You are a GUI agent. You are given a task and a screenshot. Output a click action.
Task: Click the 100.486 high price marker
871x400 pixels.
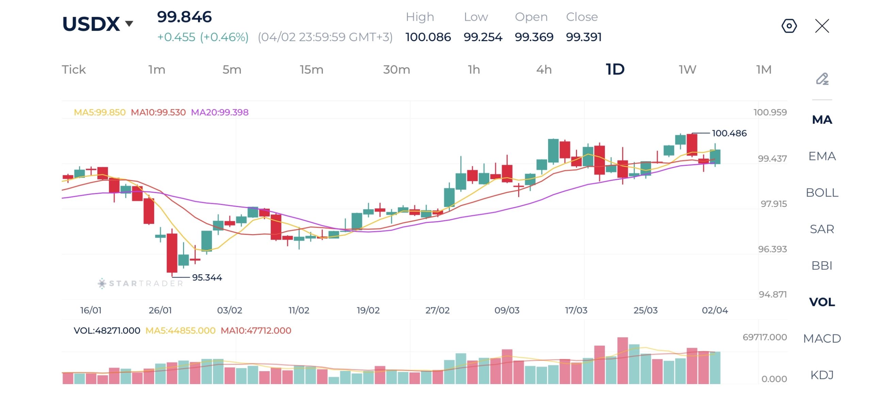point(729,133)
